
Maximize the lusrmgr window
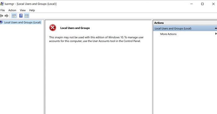(202, 4)
